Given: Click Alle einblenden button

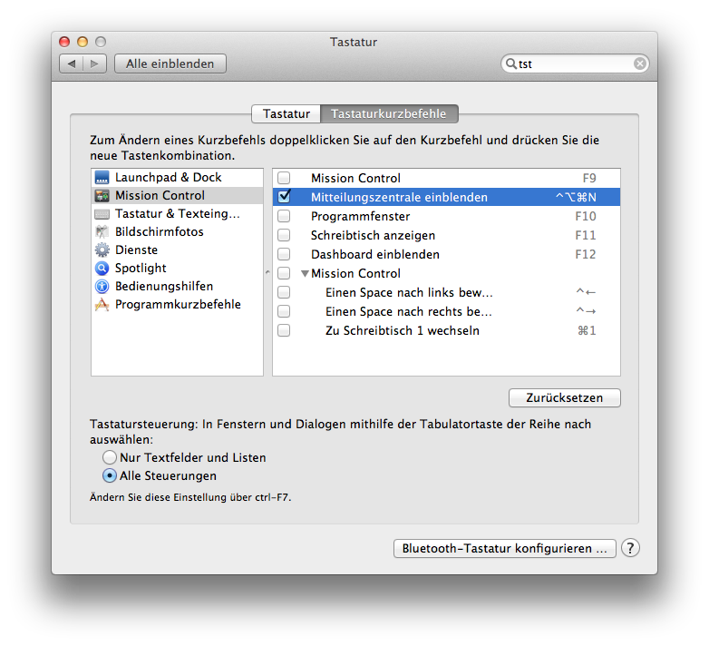Looking at the screenshot, I should tap(170, 64).
